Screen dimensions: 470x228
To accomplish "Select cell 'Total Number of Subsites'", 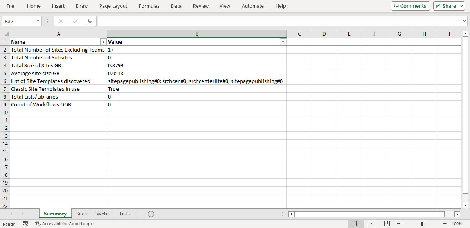I will point(59,57).
